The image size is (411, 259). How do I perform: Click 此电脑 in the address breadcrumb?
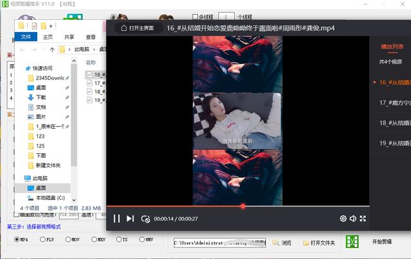[82, 49]
